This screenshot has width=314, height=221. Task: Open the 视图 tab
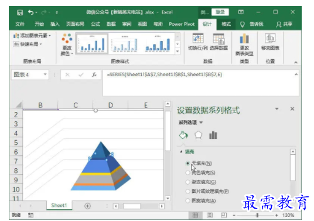[x=142, y=24]
